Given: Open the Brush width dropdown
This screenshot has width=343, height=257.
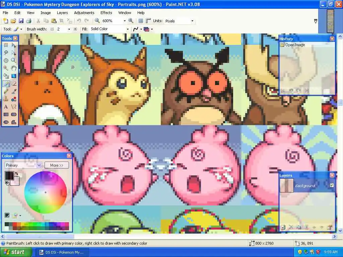Looking at the screenshot, I should click(x=69, y=29).
